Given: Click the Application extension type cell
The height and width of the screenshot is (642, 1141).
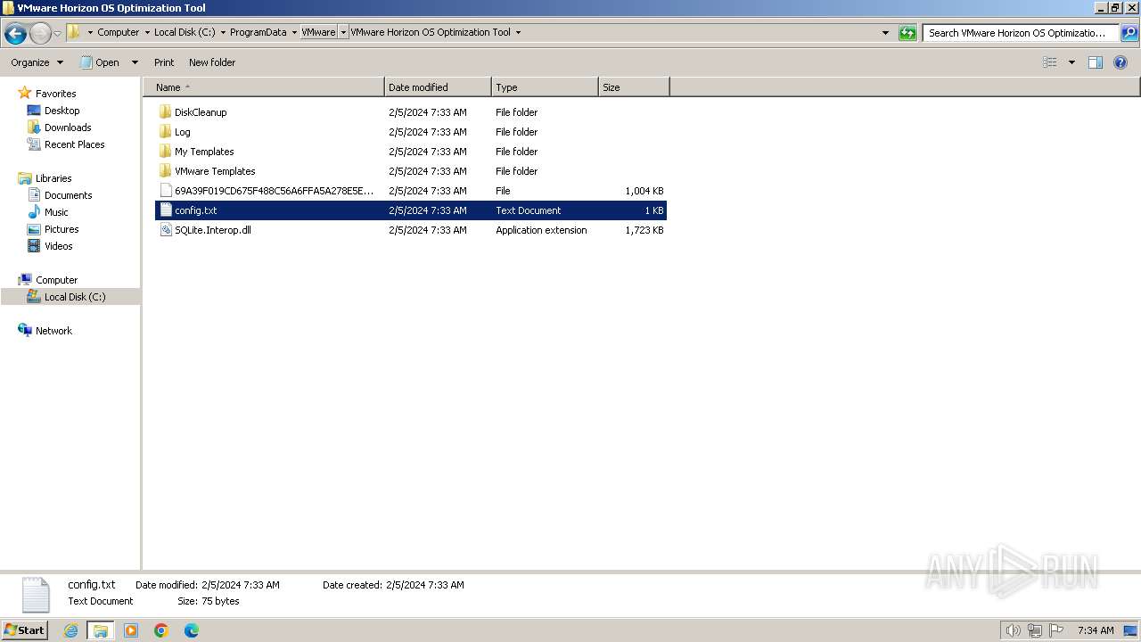Looking at the screenshot, I should pyautogui.click(x=541, y=230).
